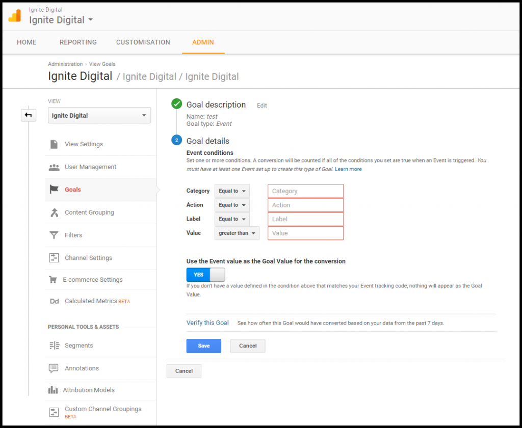Screen dimensions: 522x428
Task: Expand the Value 'greater than' dropdown
Action: (x=237, y=233)
